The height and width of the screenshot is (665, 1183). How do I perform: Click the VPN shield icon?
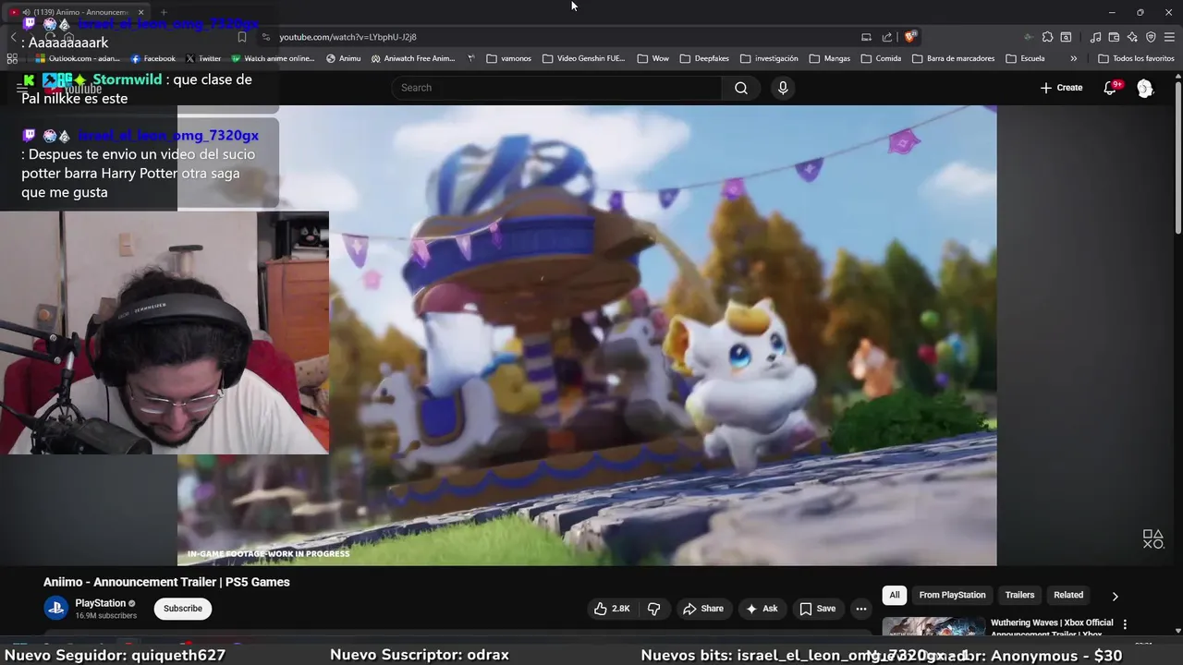1151,37
